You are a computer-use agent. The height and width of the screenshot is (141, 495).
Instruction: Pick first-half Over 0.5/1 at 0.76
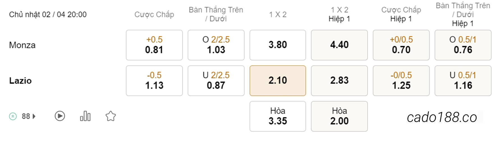[463, 45]
